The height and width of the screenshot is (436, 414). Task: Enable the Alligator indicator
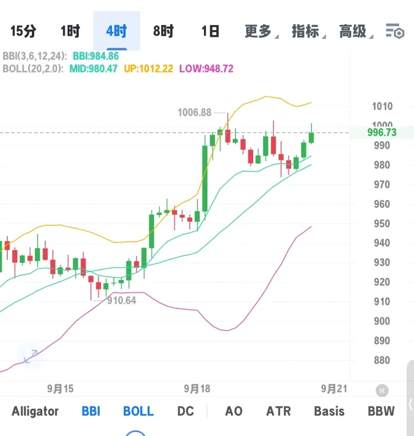click(34, 411)
